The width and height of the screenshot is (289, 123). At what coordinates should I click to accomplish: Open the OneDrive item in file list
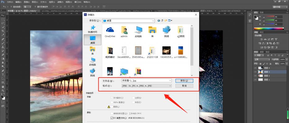[x=110, y=32]
